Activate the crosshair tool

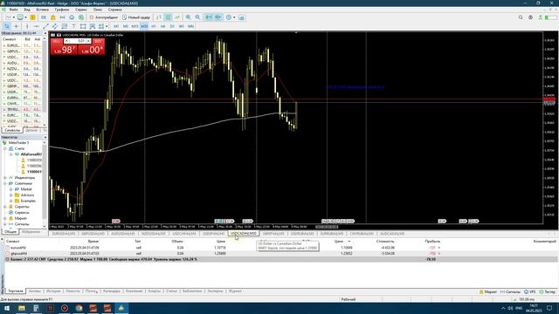[16, 26]
